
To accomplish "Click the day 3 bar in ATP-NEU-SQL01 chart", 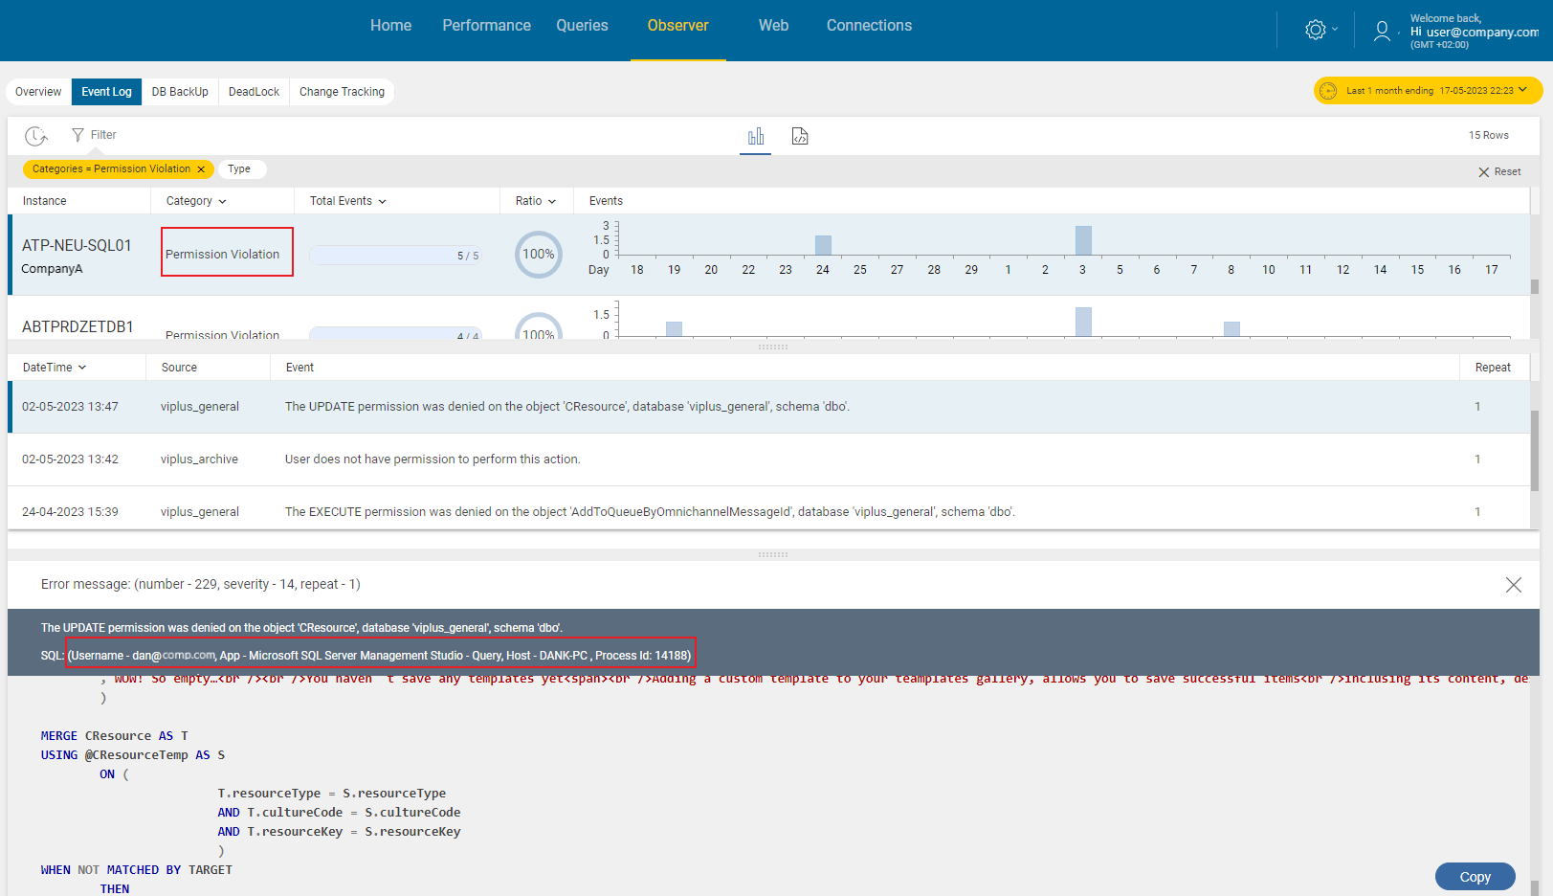I will (1083, 240).
